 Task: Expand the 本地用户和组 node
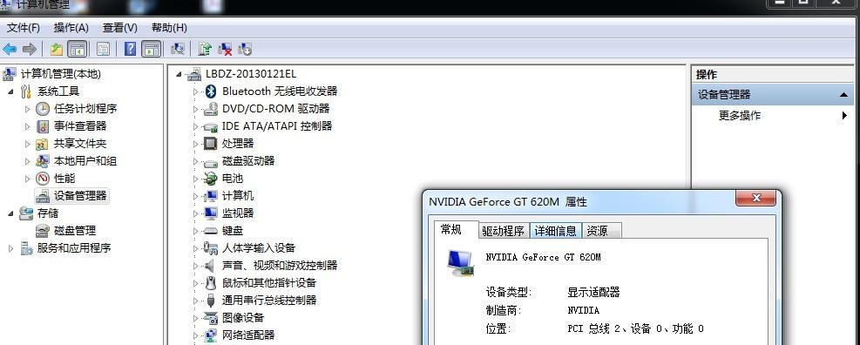click(x=27, y=161)
